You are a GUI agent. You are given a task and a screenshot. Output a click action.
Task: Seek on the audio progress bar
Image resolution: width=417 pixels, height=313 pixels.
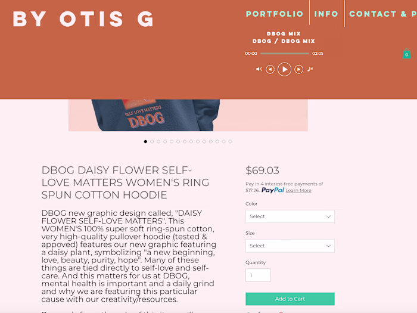(x=285, y=54)
